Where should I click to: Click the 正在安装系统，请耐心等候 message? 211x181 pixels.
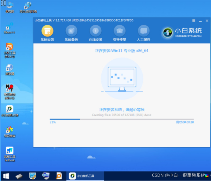tap(122, 110)
